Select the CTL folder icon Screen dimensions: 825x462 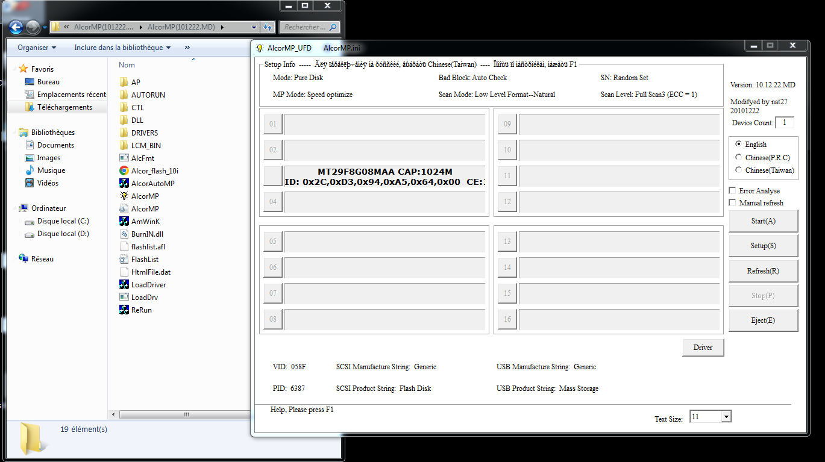point(124,107)
